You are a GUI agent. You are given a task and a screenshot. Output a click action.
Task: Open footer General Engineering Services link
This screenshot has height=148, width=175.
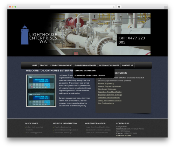(66, 130)
